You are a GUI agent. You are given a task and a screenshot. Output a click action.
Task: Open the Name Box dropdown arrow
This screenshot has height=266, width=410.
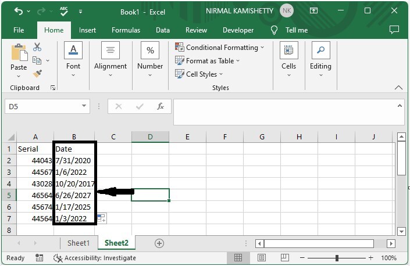click(84, 106)
